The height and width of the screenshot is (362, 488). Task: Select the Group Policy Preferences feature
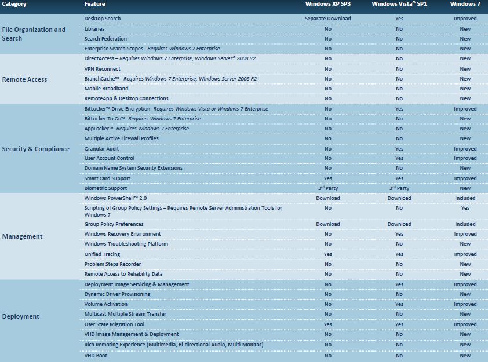(114, 224)
